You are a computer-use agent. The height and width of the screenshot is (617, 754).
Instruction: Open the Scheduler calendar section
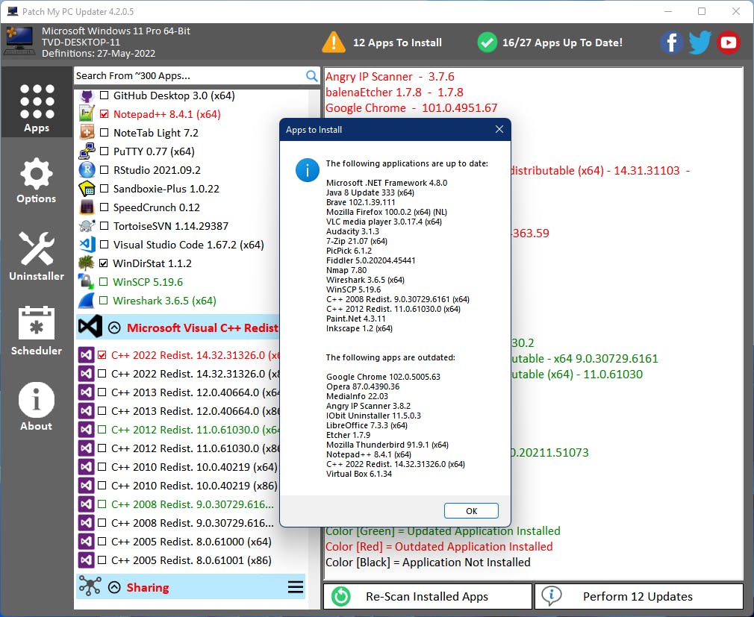pyautogui.click(x=37, y=331)
